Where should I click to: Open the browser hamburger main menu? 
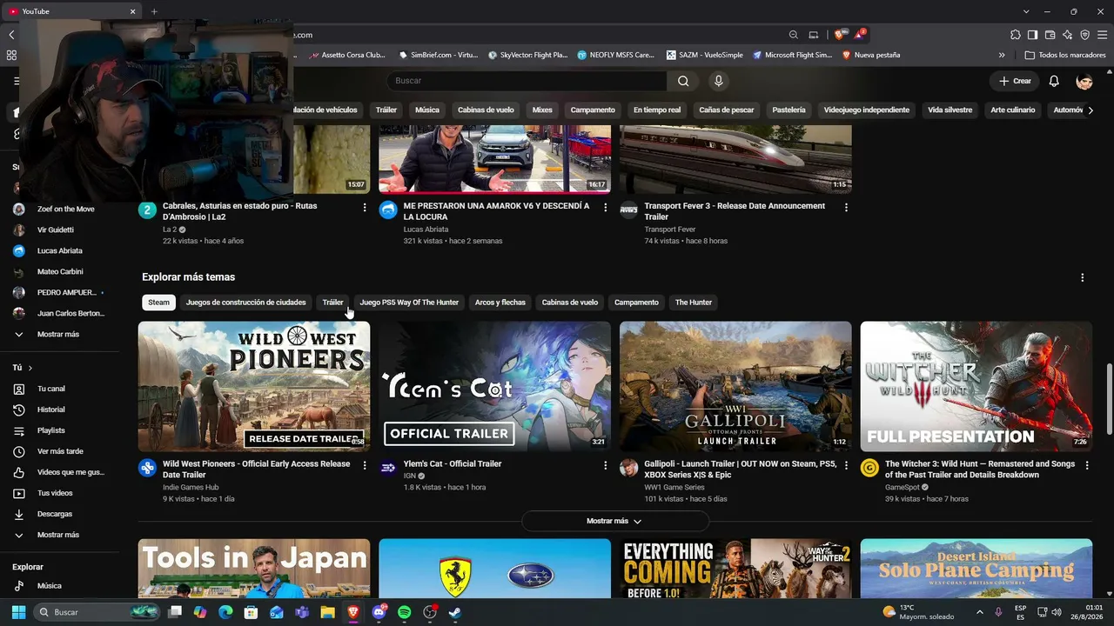tap(1102, 35)
